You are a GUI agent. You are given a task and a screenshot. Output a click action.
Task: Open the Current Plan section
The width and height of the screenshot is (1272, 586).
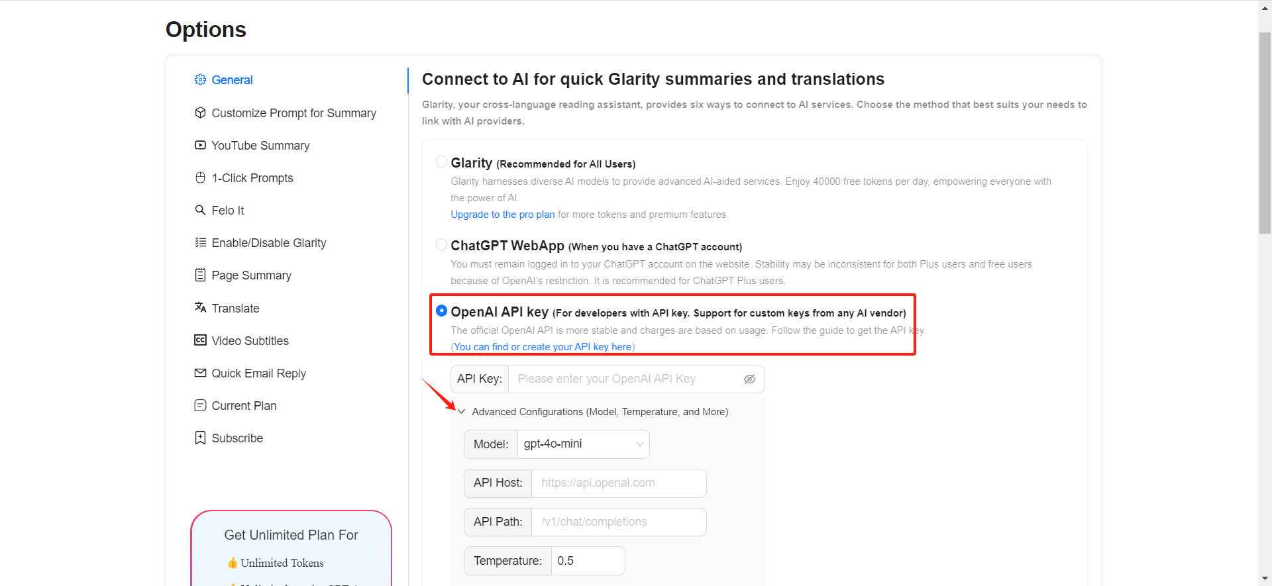click(244, 405)
